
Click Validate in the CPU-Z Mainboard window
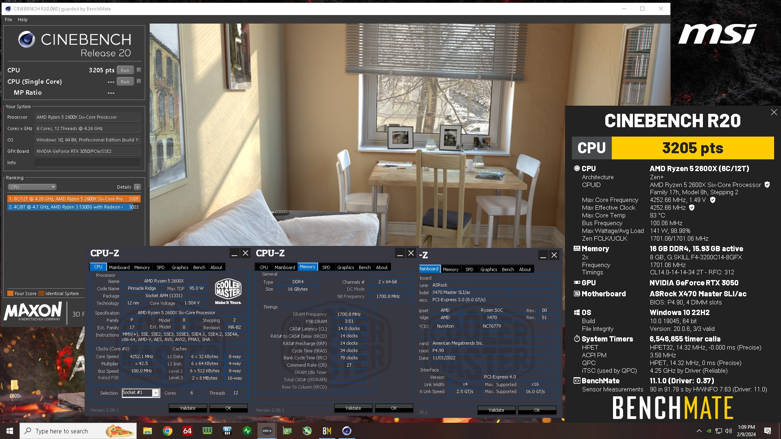click(496, 410)
